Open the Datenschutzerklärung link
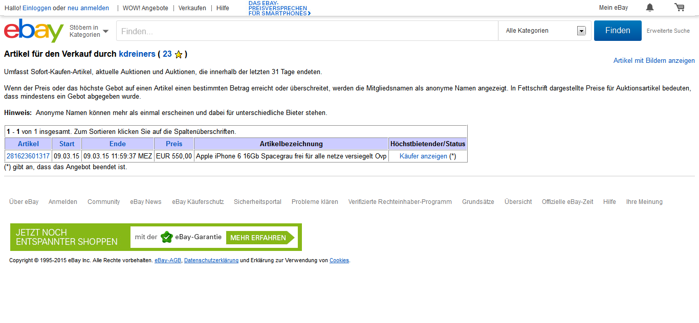699x323 pixels. (211, 261)
